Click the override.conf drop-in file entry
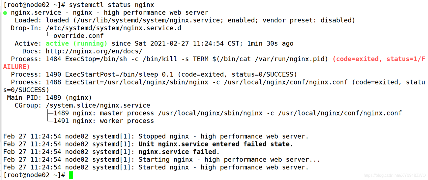This screenshot has height=180, width=428. [78, 36]
